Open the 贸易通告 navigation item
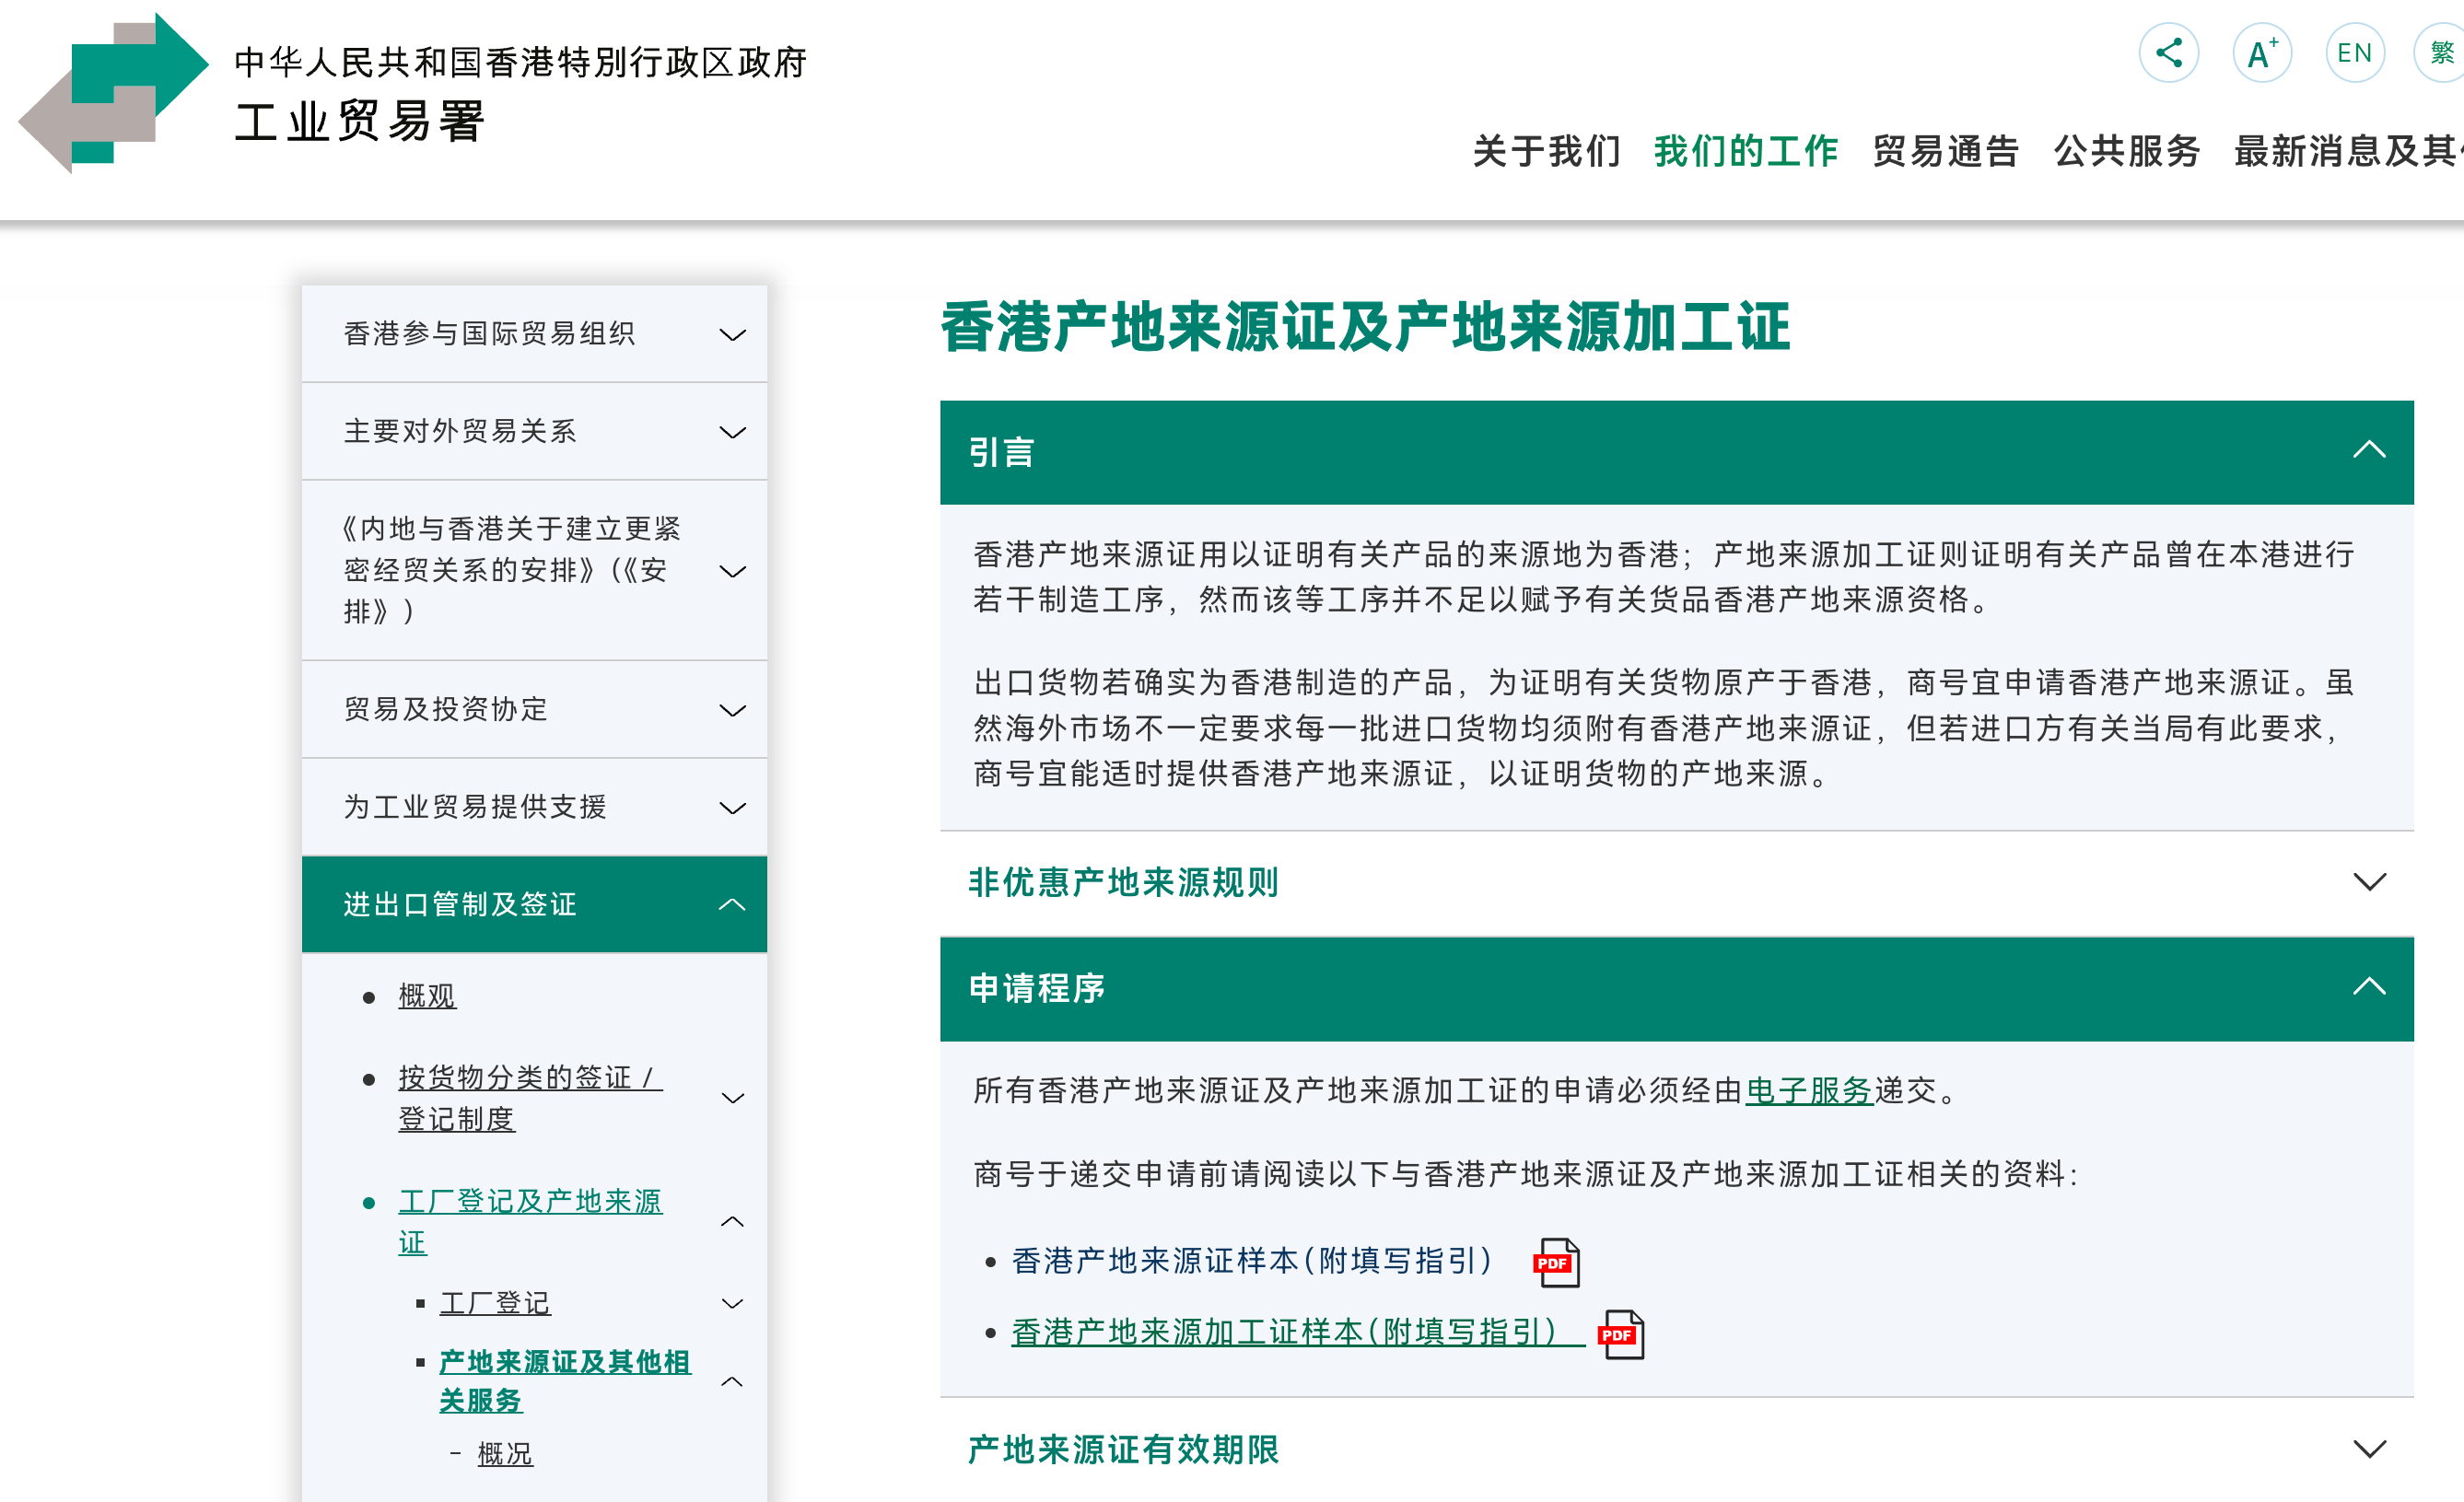This screenshot has height=1502, width=2464. point(1945,151)
